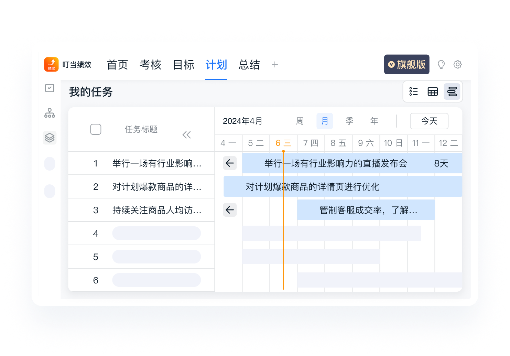Switch to list view icon
Image resolution: width=510 pixels, height=356 pixels.
pyautogui.click(x=414, y=91)
